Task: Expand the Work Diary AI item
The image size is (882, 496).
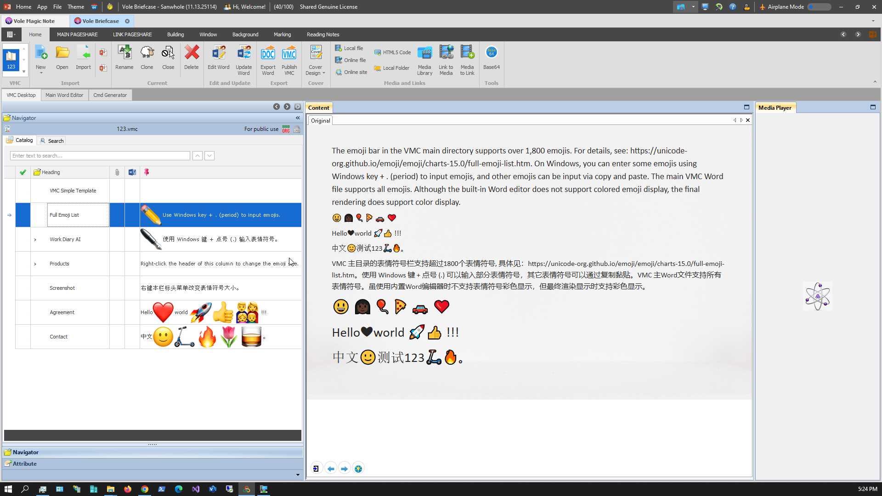Action: tap(35, 239)
